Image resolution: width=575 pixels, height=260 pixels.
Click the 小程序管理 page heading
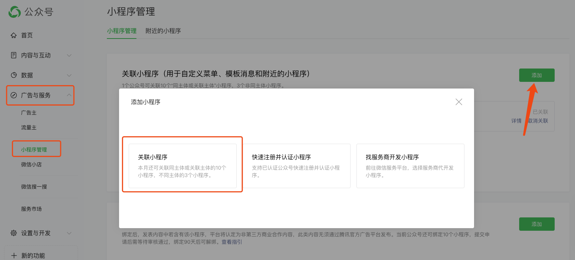click(131, 11)
